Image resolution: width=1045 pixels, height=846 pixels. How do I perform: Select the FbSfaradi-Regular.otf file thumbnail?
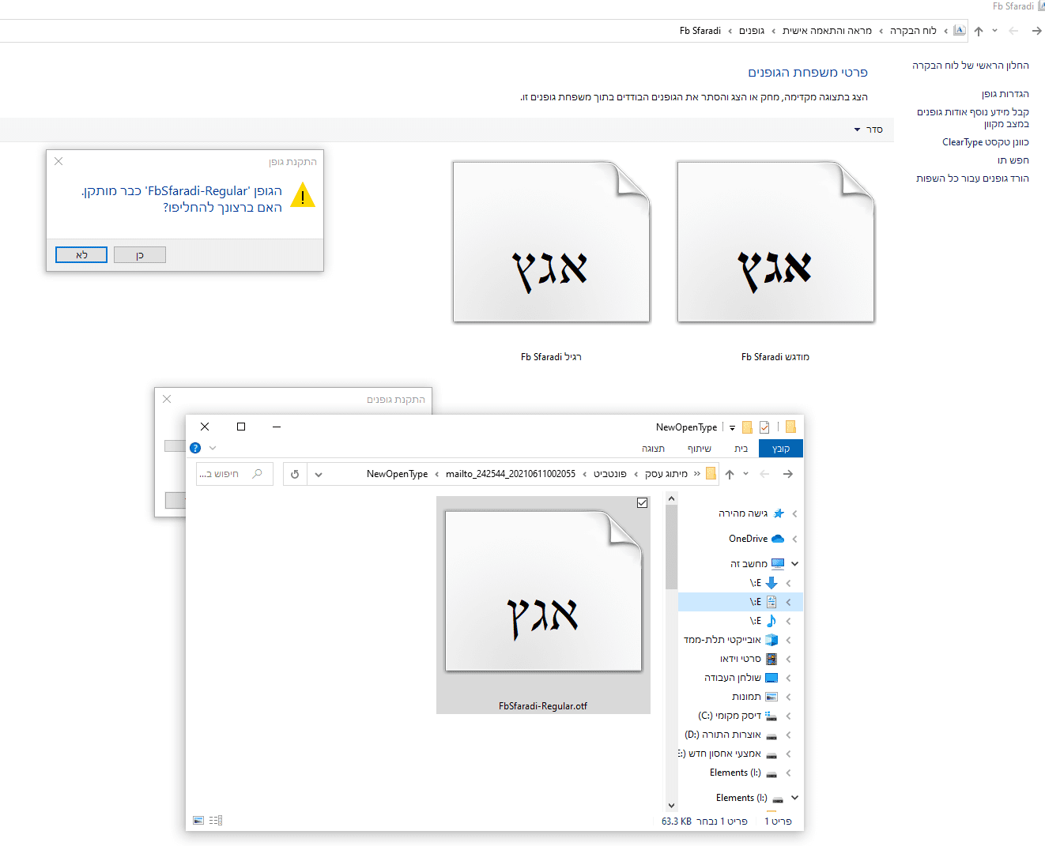(x=543, y=605)
